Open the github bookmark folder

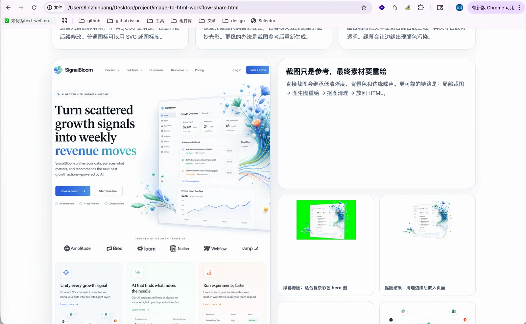pos(89,21)
